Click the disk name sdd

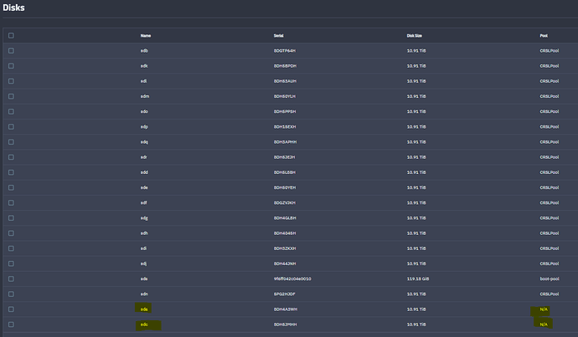pos(144,172)
